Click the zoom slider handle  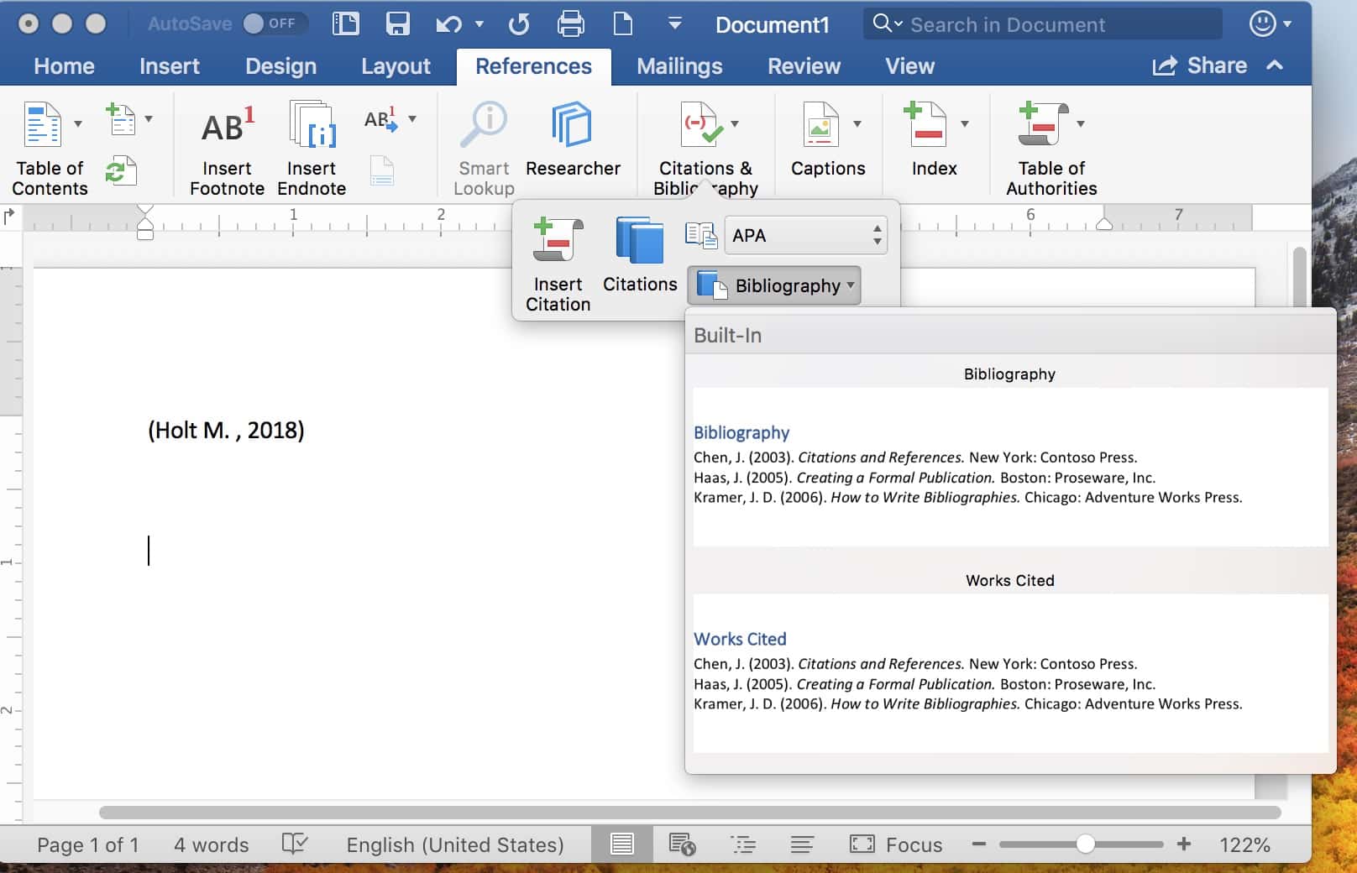[1085, 844]
